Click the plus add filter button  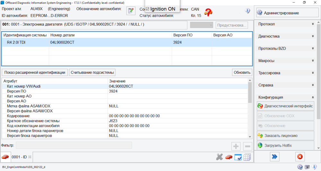236,146
